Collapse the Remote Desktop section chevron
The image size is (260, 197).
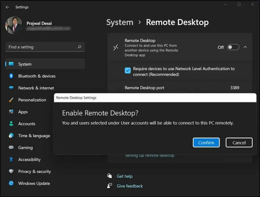pos(245,47)
